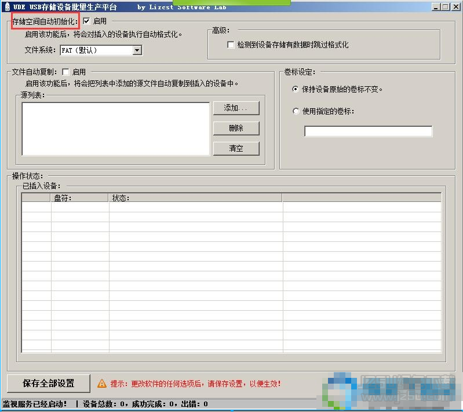Click the 盘符 column header
The width and height of the screenshot is (463, 412).
tap(79, 198)
